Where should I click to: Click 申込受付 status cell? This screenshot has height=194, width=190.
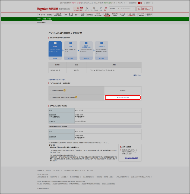77,70
